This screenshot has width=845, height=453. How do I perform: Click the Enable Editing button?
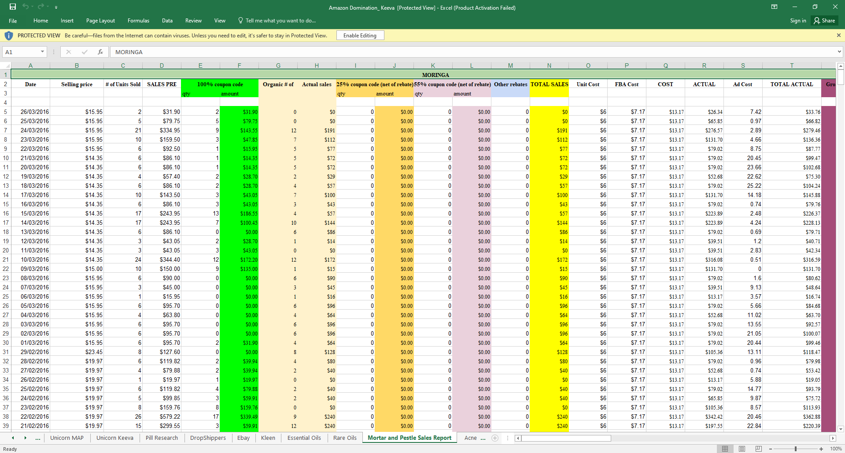[360, 36]
